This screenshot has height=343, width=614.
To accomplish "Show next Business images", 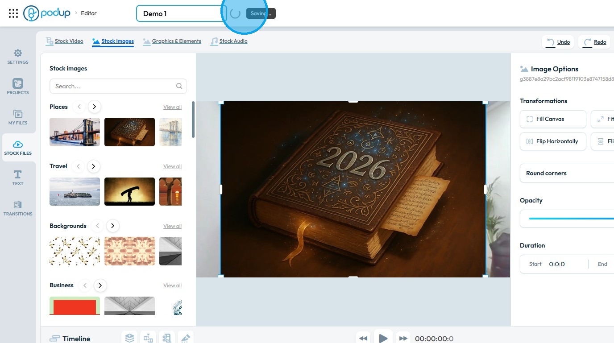I will [100, 285].
